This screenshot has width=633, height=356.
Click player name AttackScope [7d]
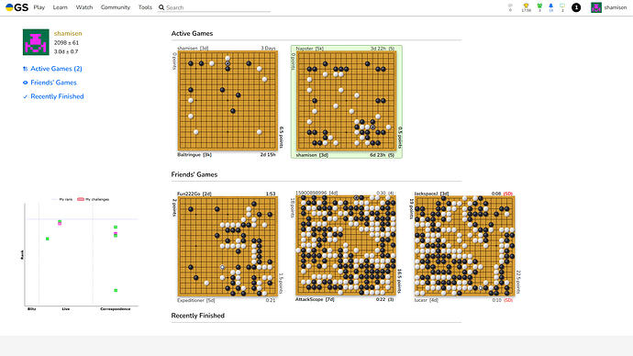(314, 299)
